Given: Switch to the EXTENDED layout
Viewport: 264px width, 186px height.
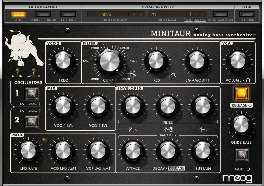Looking at the screenshot, I should [x=68, y=14].
